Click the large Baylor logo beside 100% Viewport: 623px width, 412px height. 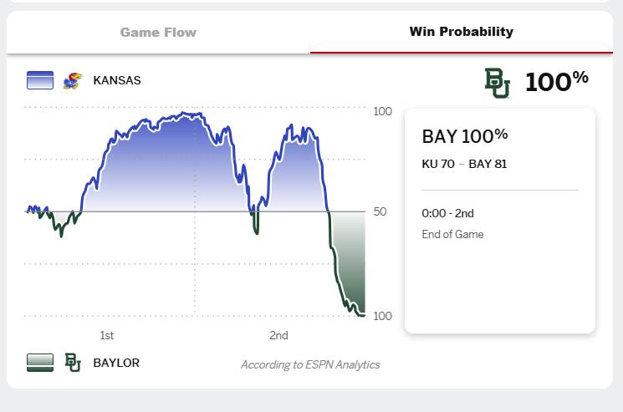[x=498, y=83]
